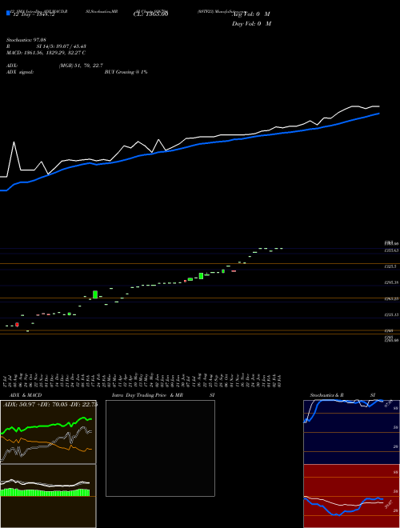Click the BUY Growing @ 1% signal text

126,72
